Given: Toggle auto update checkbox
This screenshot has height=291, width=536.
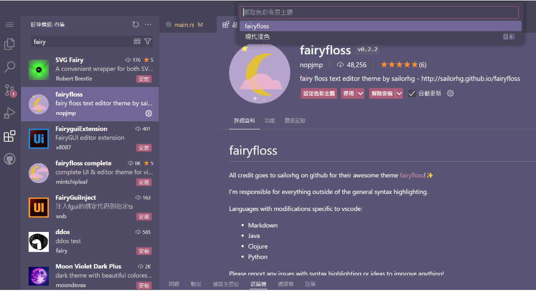Looking at the screenshot, I should click(x=412, y=93).
